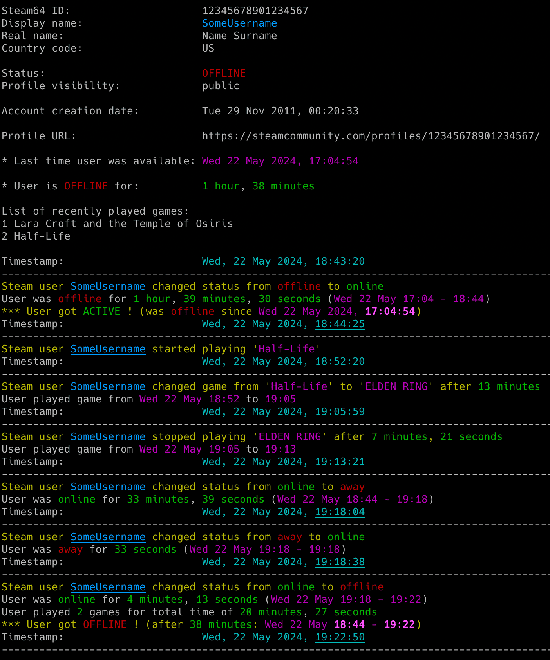This screenshot has width=550, height=660.
Task: Click the underlined timestamp 19:18:38
Action: coord(340,562)
